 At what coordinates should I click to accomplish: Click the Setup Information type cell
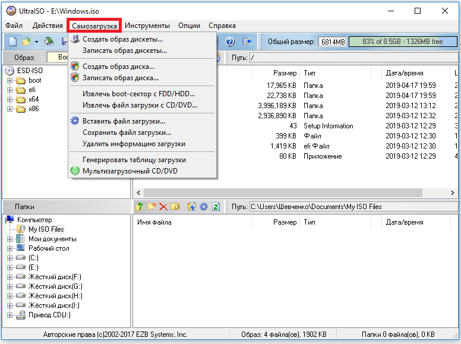coord(329,126)
